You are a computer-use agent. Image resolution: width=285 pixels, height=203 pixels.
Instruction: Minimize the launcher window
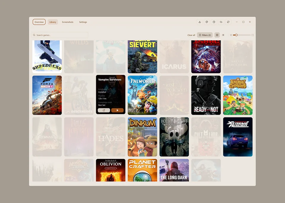(237, 22)
